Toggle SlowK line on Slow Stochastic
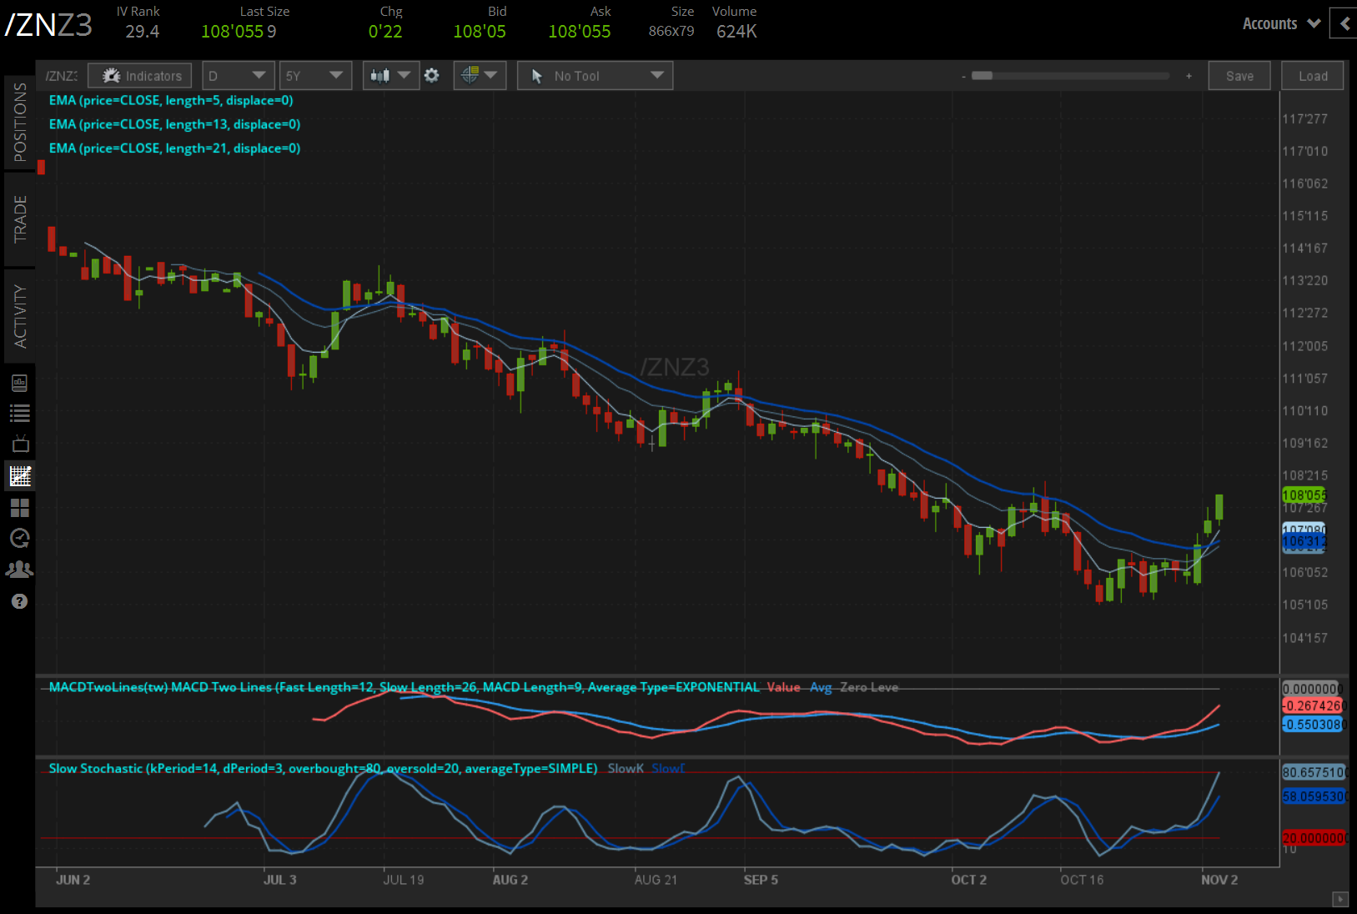The image size is (1357, 914). pos(626,768)
